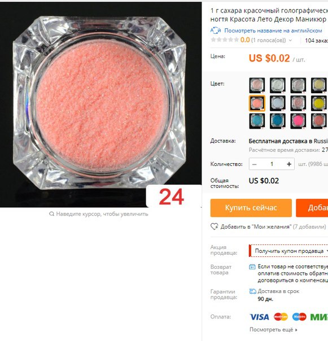
Task: Click the Купить сейчас button
Action: 251,208
